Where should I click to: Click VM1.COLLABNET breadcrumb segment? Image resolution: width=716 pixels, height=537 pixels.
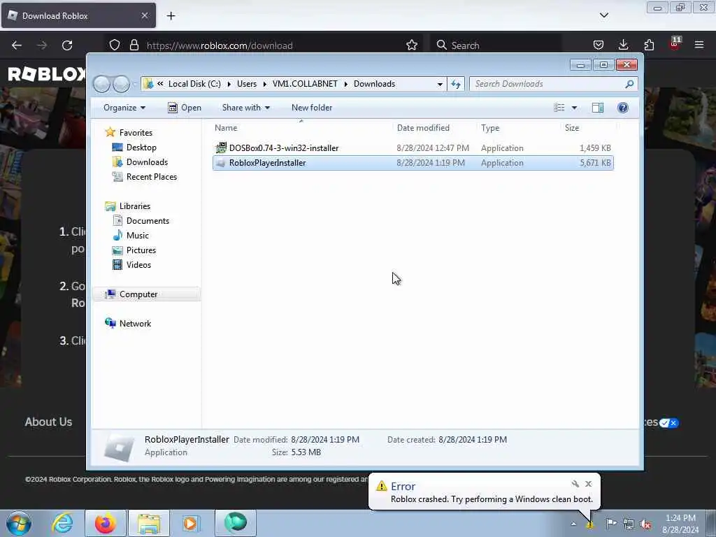(x=305, y=84)
